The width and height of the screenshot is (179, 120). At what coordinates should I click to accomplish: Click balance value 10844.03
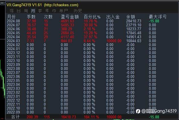pyautogui.click(x=134, y=41)
